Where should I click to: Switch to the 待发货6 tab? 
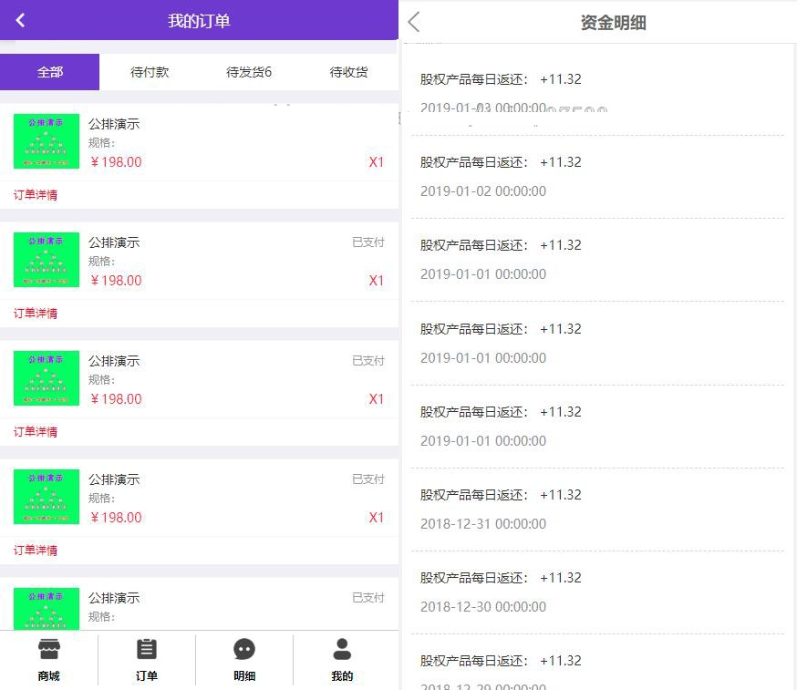pos(249,72)
